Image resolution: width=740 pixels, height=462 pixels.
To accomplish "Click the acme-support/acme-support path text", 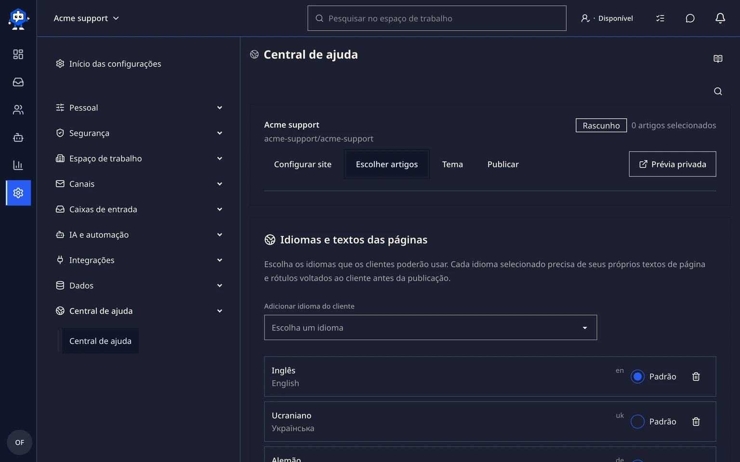I will pos(318,139).
